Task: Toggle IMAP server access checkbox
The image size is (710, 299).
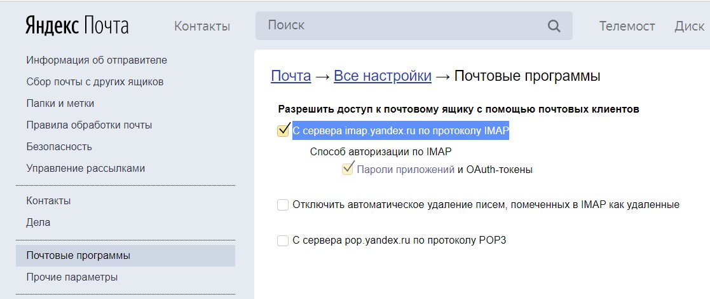Action: 283,131
